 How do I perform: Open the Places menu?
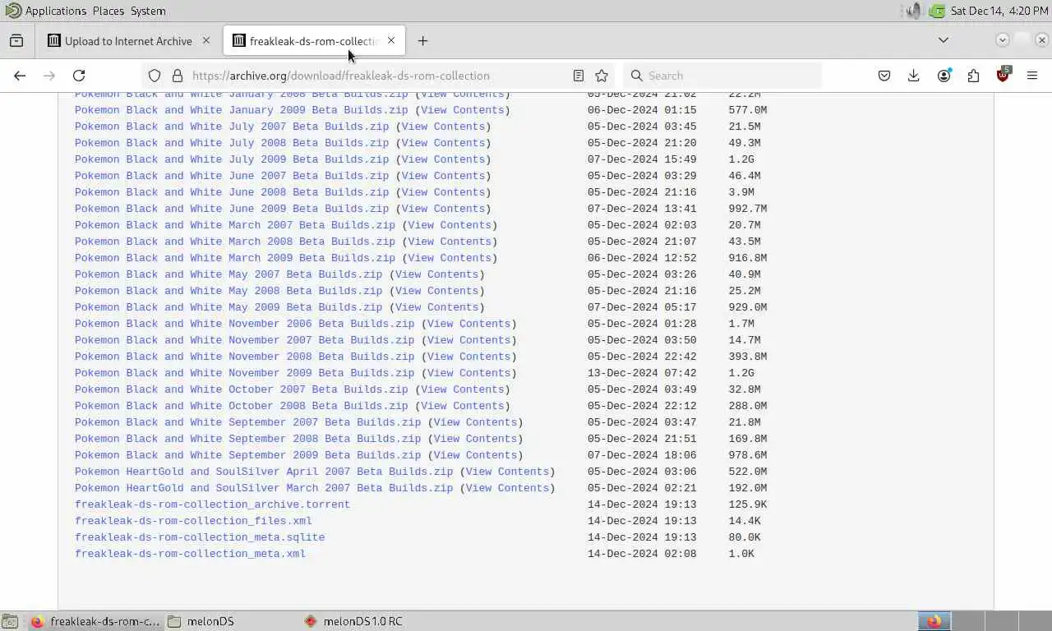108,11
